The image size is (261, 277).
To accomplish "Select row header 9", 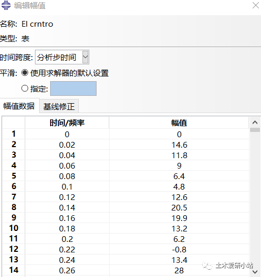I will 14,218.
